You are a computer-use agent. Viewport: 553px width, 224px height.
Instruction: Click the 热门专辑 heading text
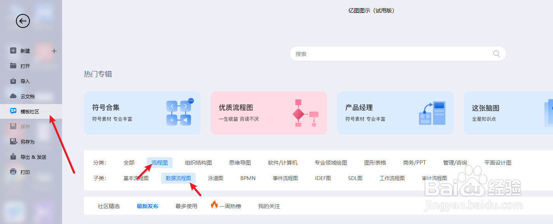(98, 74)
